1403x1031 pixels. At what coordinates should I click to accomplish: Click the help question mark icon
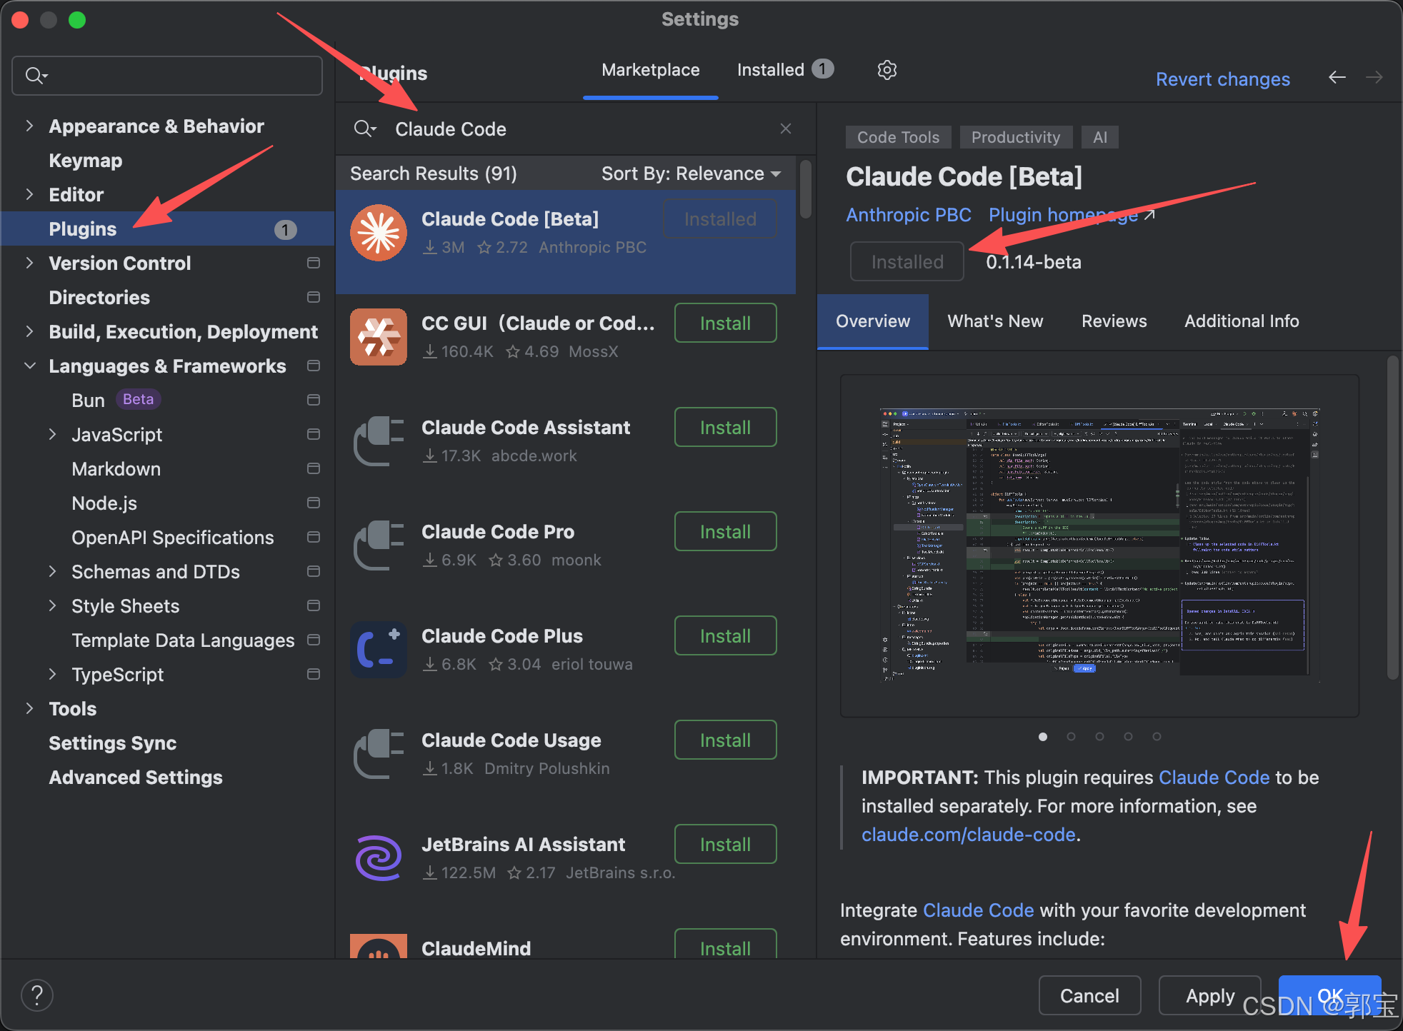(x=37, y=995)
